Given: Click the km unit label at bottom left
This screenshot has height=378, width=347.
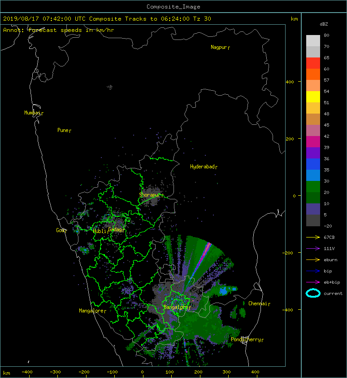Looking at the screenshot, I should point(7,373).
